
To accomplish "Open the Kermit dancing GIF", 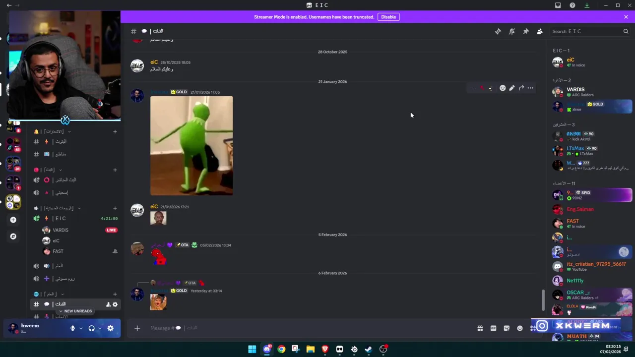I will pos(191,146).
